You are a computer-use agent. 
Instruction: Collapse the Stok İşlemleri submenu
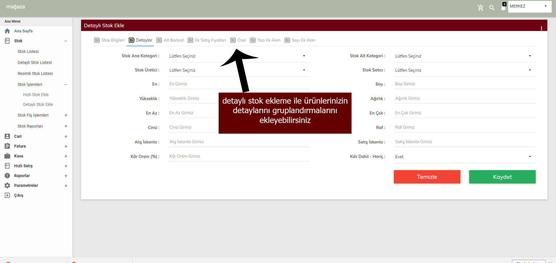[66, 84]
